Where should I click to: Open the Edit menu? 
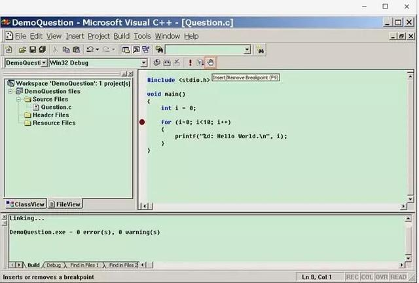36,36
